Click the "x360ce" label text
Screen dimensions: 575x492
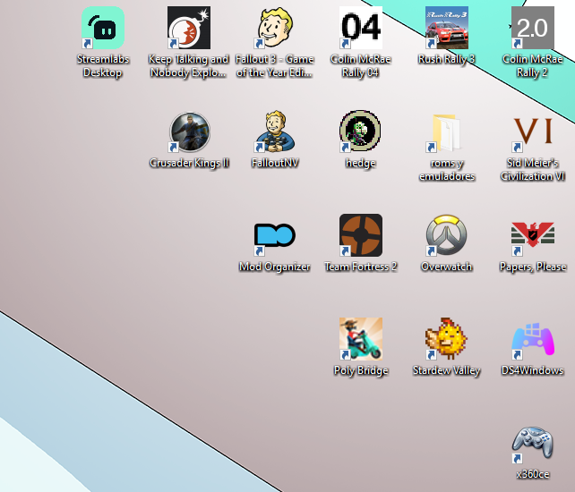coord(533,474)
